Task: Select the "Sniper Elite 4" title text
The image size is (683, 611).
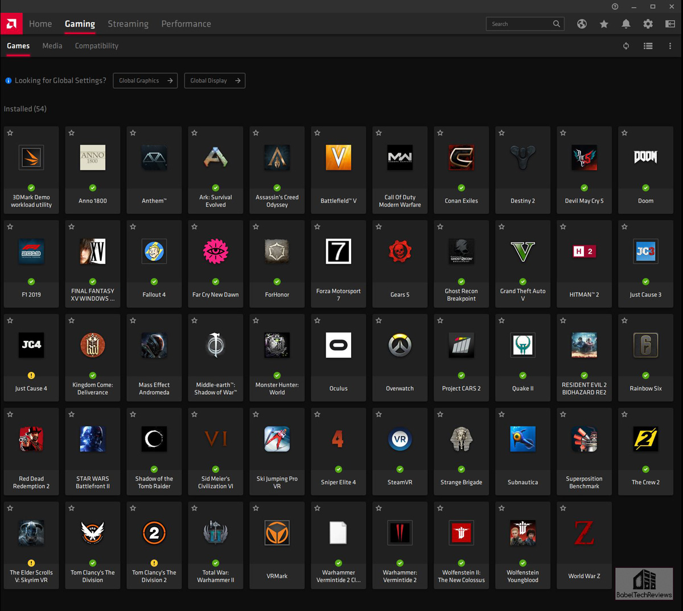Action: pos(338,482)
